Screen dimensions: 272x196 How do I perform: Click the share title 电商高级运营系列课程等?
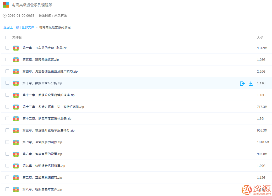(32, 5)
